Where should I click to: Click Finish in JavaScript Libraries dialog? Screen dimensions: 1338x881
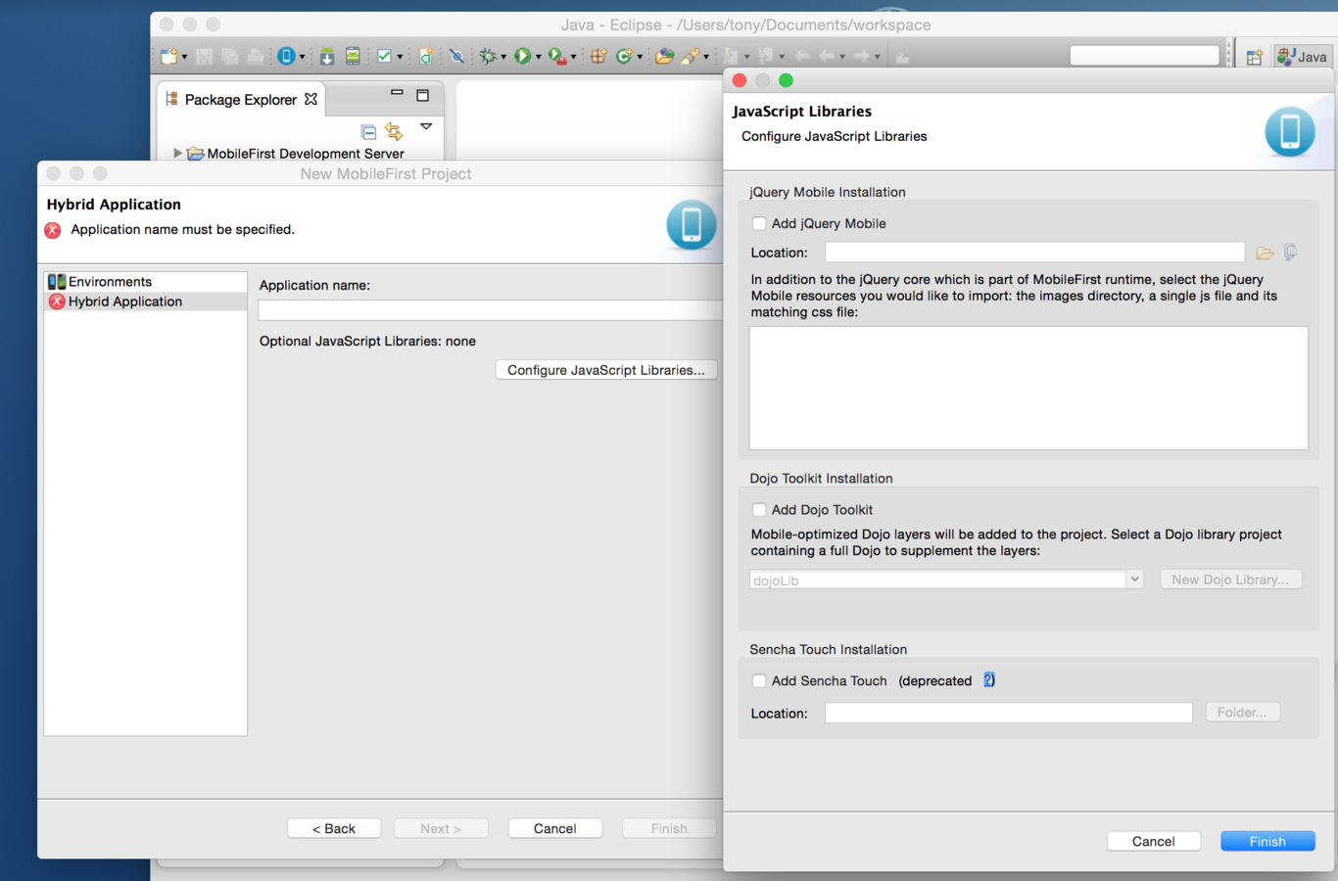(1267, 841)
